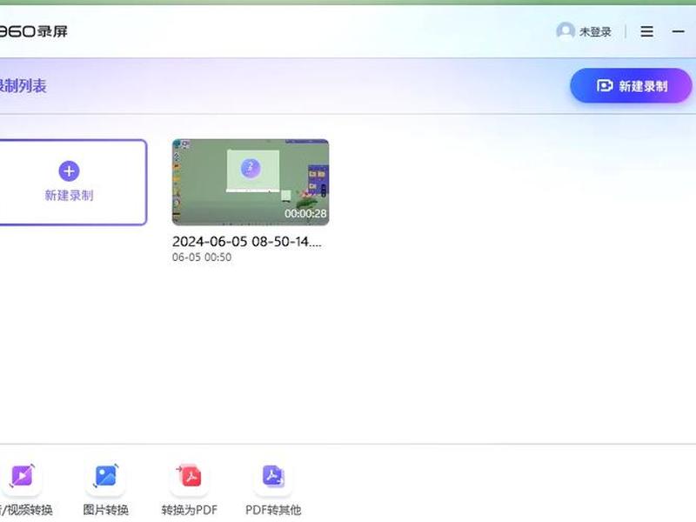Open the 转换为PDF icon

click(190, 476)
